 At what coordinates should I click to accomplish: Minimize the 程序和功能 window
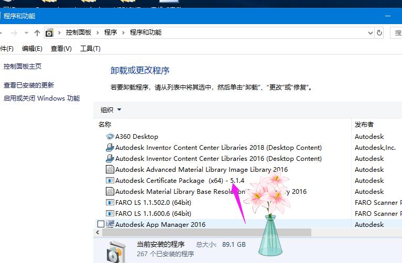388,16
